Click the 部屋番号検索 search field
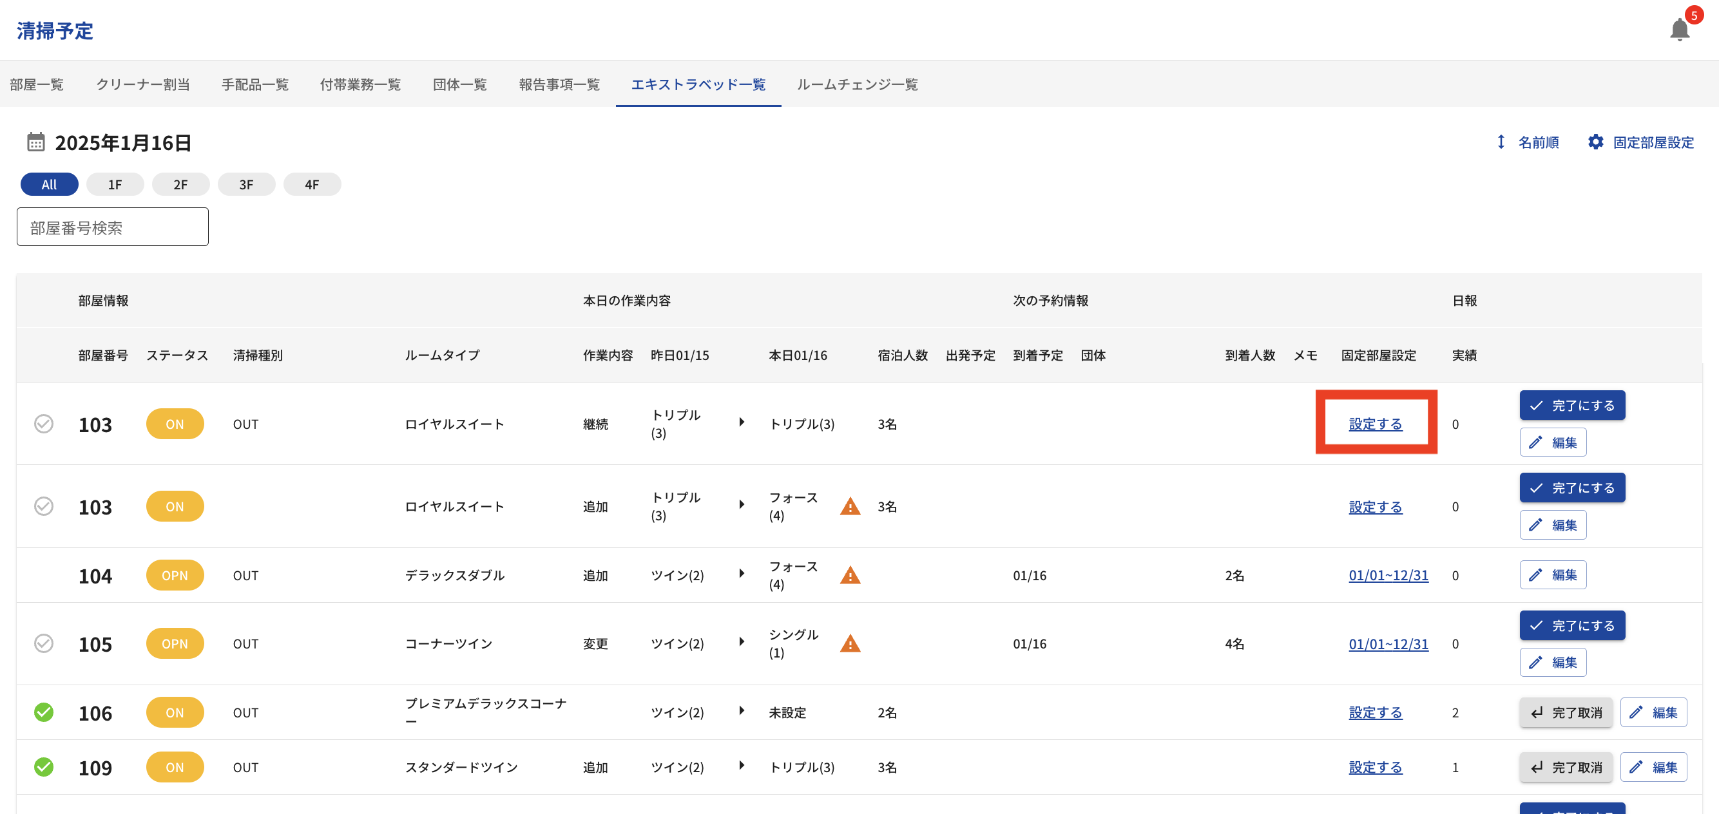Image resolution: width=1719 pixels, height=814 pixels. tap(112, 227)
